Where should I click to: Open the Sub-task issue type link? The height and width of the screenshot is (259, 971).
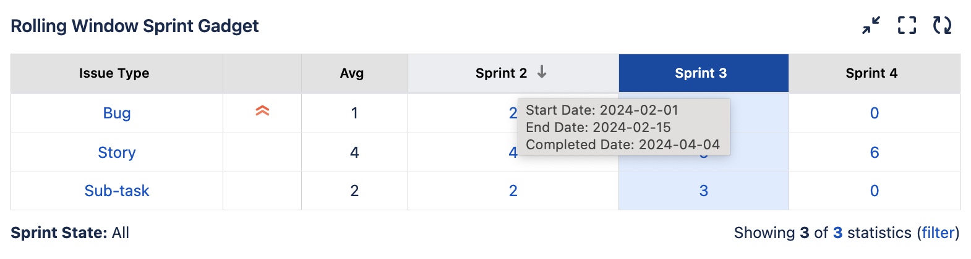[x=117, y=191]
